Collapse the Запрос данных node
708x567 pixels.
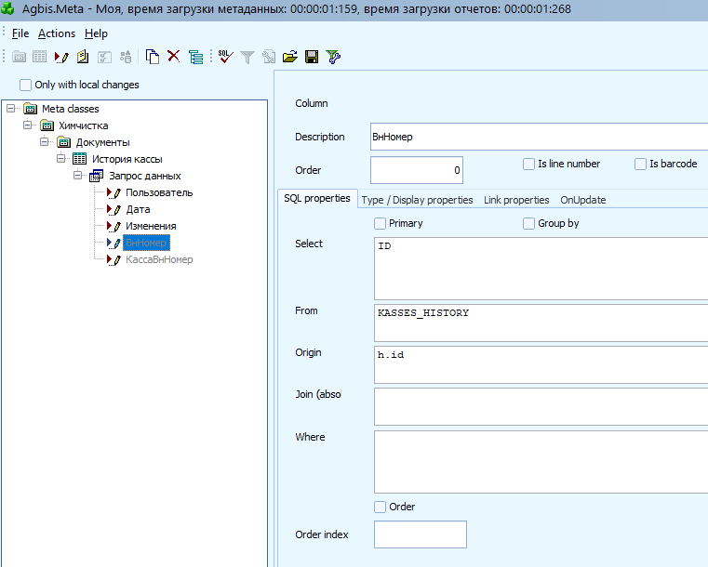pyautogui.click(x=77, y=175)
